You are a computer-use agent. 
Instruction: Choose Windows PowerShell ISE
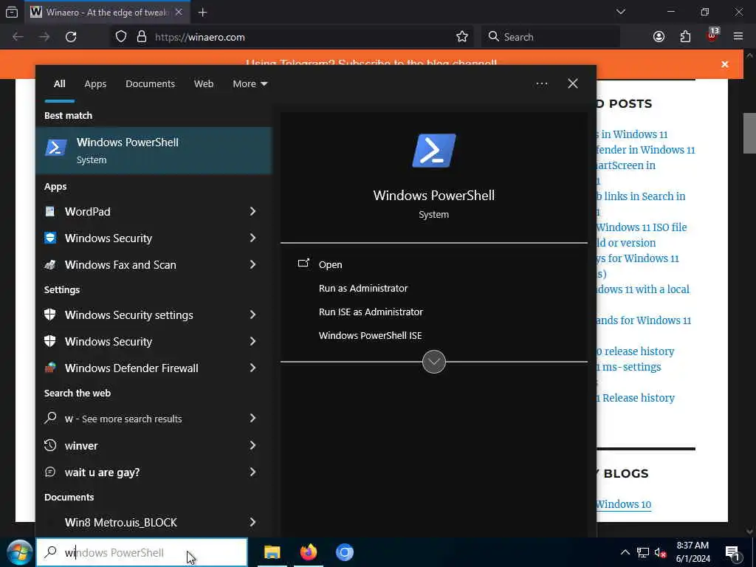[x=371, y=336]
